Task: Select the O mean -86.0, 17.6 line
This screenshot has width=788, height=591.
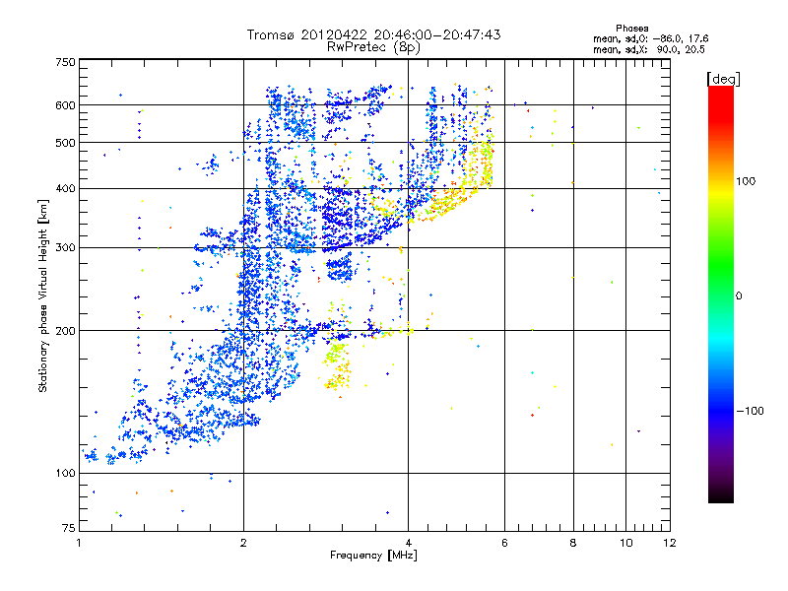Action: click(x=651, y=38)
